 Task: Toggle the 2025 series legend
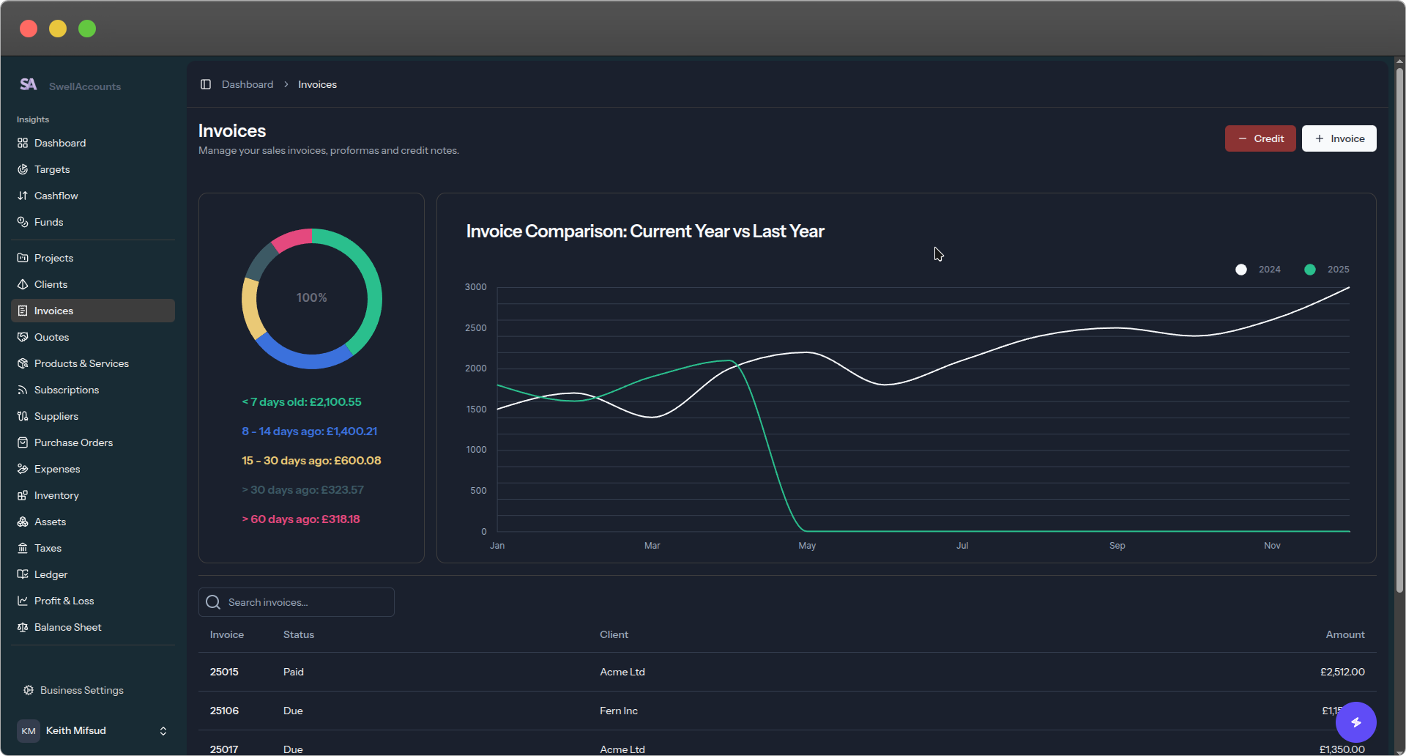(1327, 270)
